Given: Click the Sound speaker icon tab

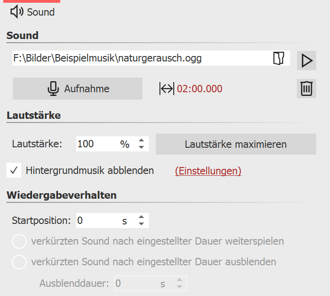Looking at the screenshot, I should (33, 12).
